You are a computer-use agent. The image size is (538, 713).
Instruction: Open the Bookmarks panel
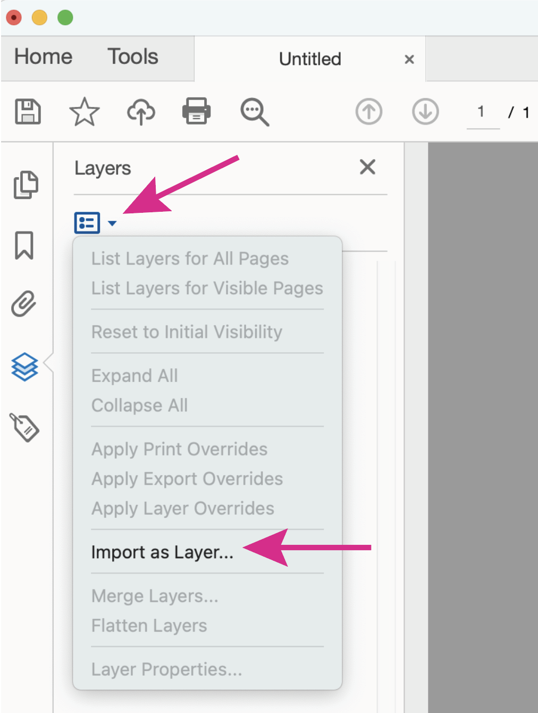pos(24,246)
